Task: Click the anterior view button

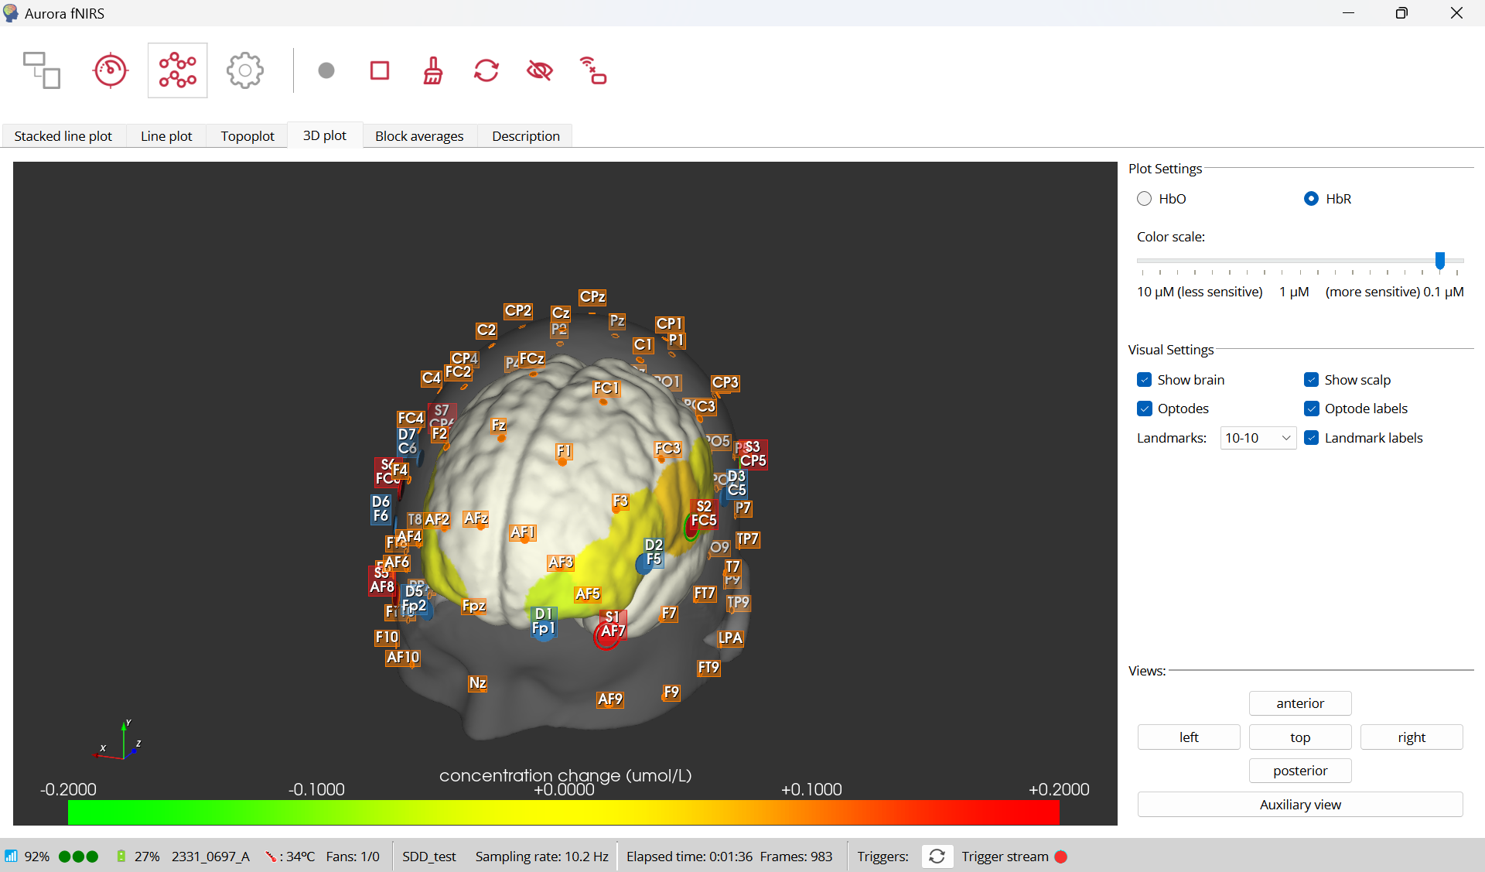Action: click(x=1300, y=703)
